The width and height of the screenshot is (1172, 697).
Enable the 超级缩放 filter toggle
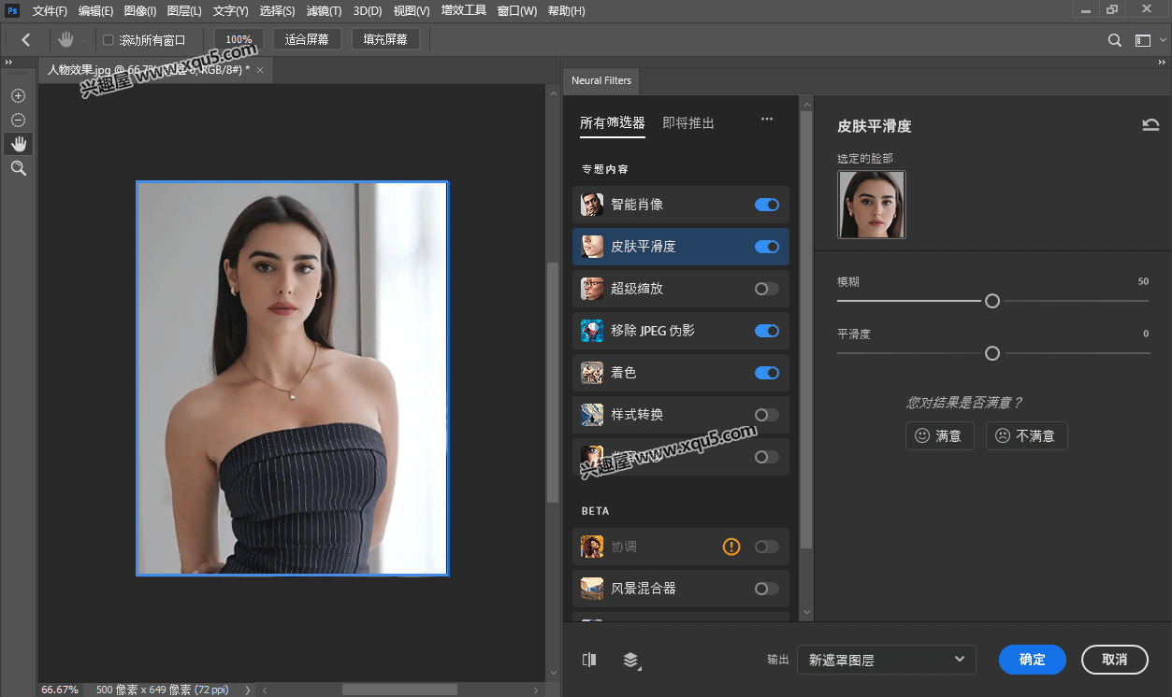coord(766,289)
